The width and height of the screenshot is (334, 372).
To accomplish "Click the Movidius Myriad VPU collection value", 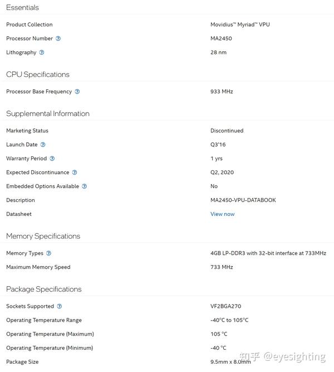I will (x=240, y=25).
